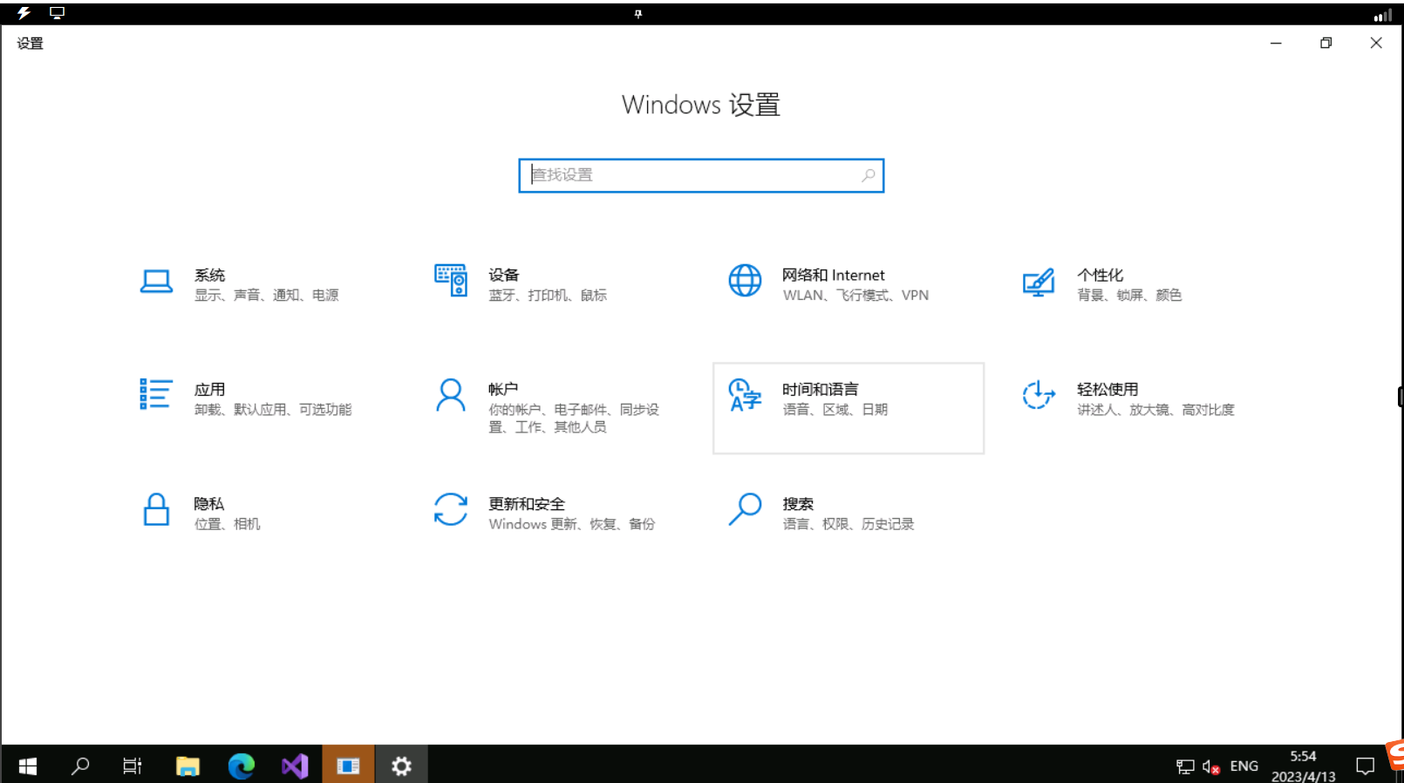This screenshot has height=783, width=1404.
Task: Open Task View on taskbar
Action: [133, 766]
